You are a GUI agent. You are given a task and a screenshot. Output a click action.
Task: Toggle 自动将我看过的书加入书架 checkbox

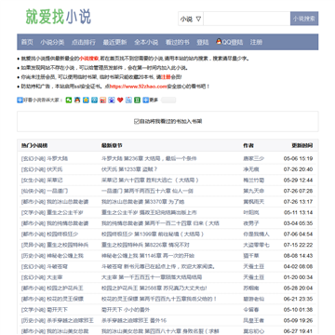(x=137, y=122)
